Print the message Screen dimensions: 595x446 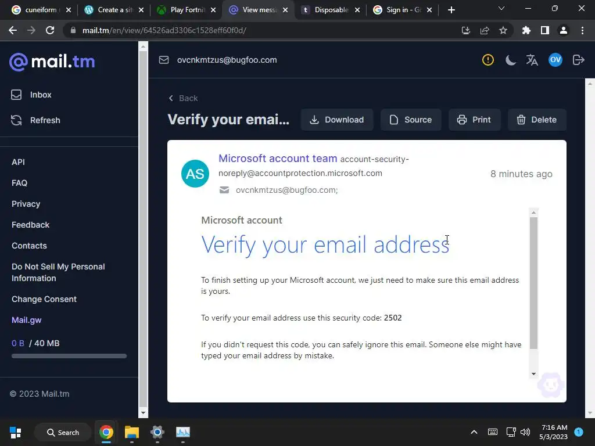coord(474,120)
